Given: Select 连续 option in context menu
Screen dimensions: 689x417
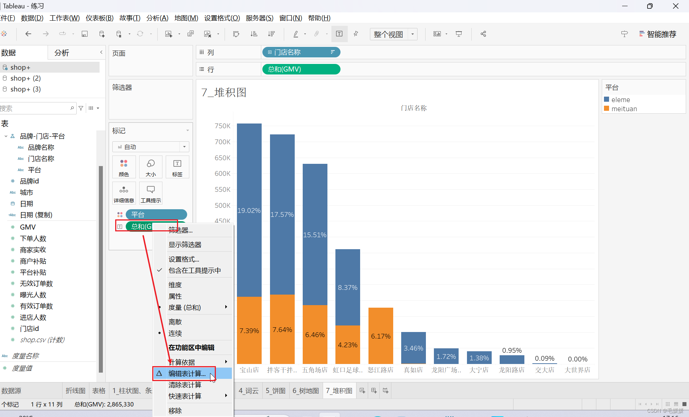Looking at the screenshot, I should (193, 333).
